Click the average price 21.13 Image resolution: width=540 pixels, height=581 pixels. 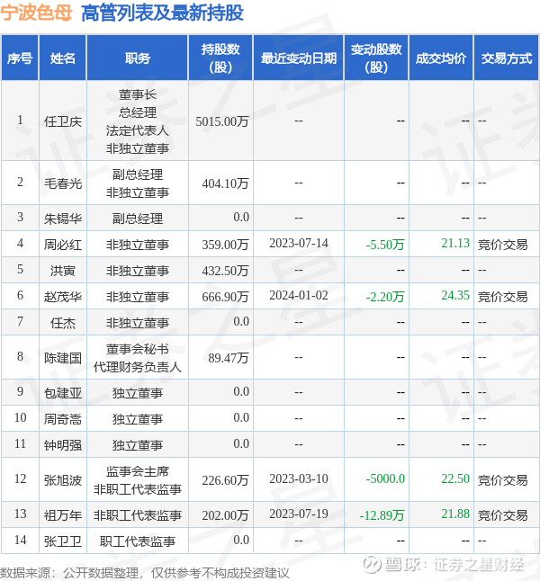tap(455, 243)
